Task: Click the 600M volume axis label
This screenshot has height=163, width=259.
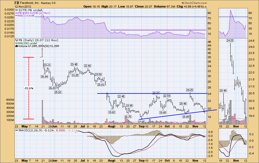Action: (10, 100)
